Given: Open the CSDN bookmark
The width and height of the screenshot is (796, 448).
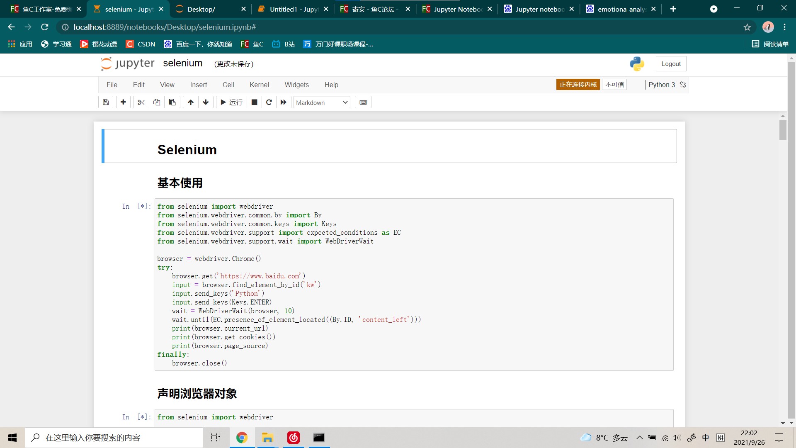Looking at the screenshot, I should tap(141, 44).
